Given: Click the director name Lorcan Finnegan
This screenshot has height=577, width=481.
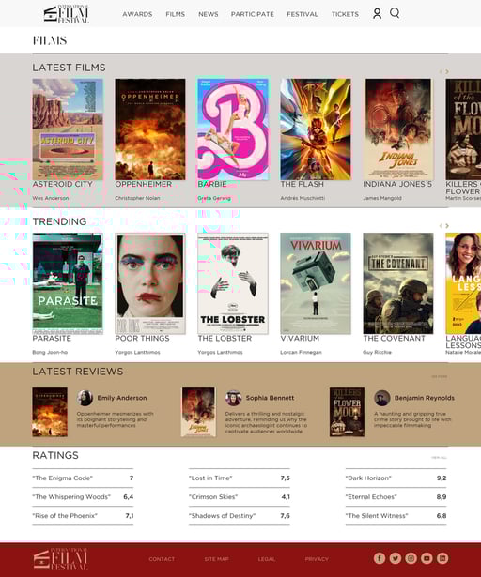Looking at the screenshot, I should 302,352.
